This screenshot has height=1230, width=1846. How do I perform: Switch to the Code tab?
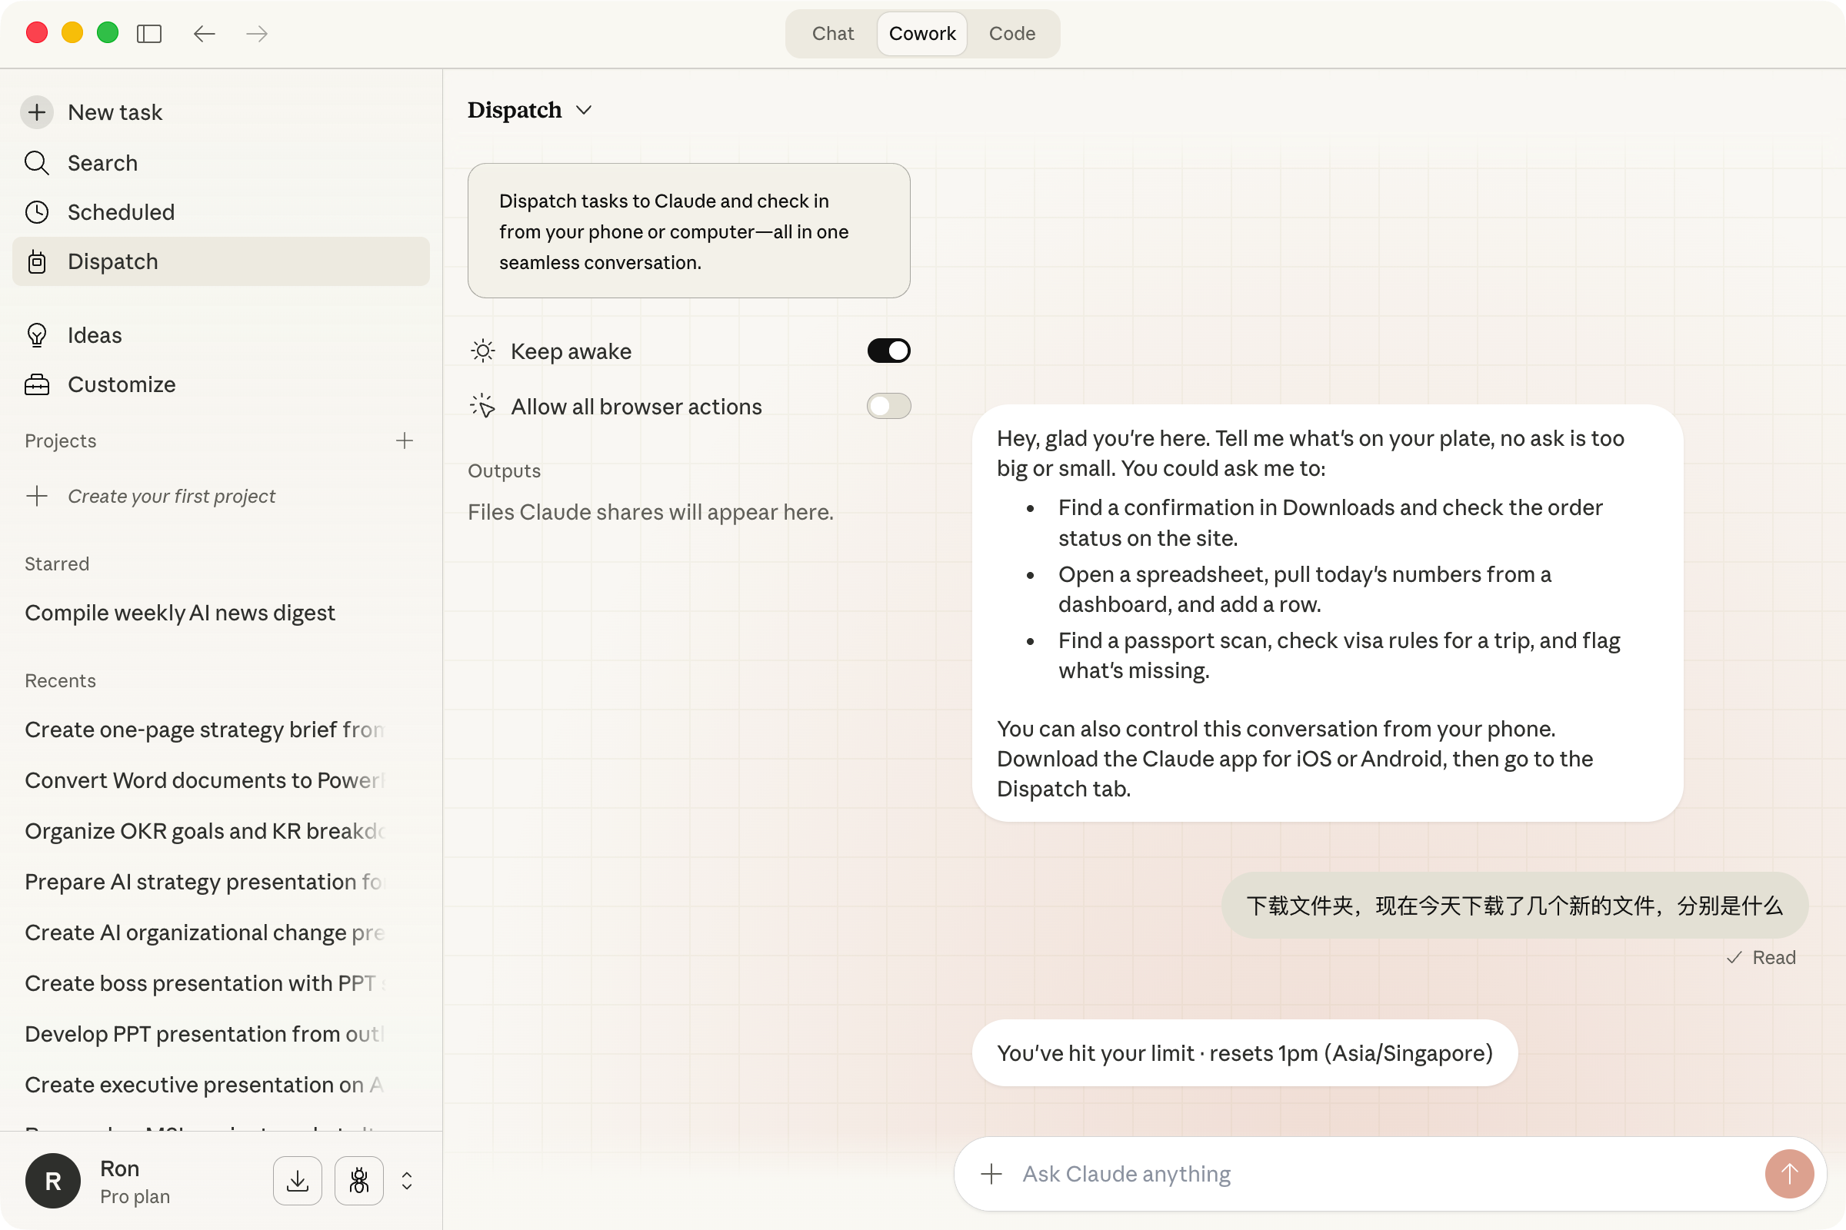pos(1011,34)
